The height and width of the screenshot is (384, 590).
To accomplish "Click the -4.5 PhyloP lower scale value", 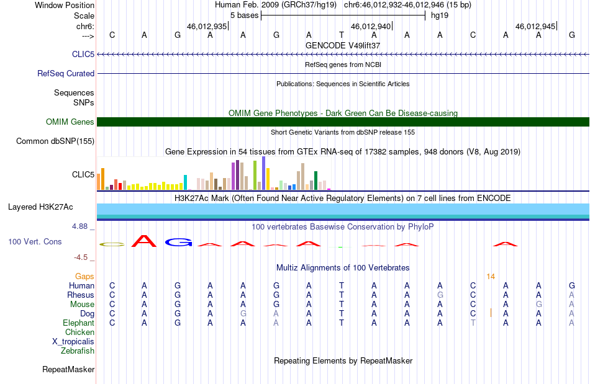I will [x=81, y=257].
